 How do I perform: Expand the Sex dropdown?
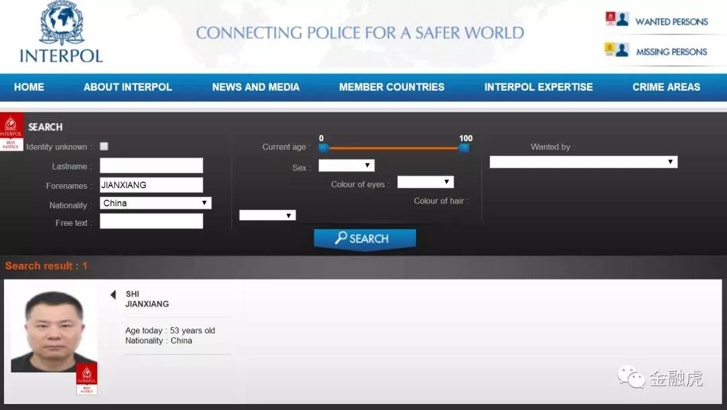tap(346, 165)
